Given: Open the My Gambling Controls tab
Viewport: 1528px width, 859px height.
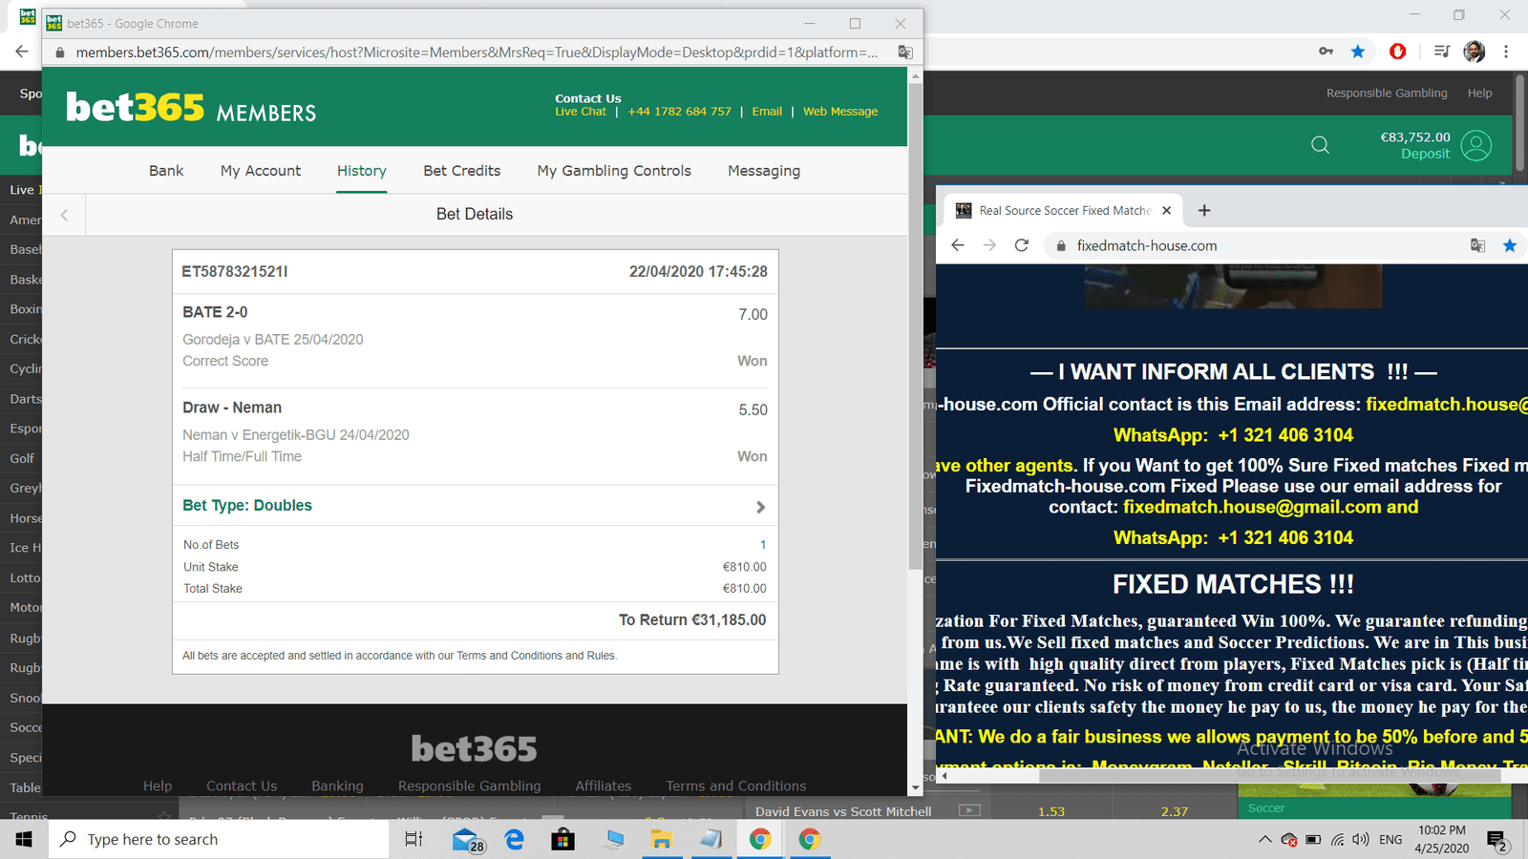Looking at the screenshot, I should pyautogui.click(x=613, y=171).
